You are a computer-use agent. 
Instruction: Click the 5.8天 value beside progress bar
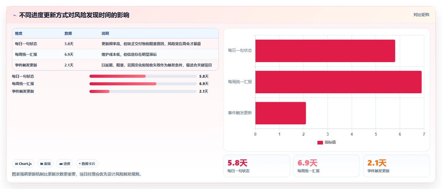click(204, 77)
